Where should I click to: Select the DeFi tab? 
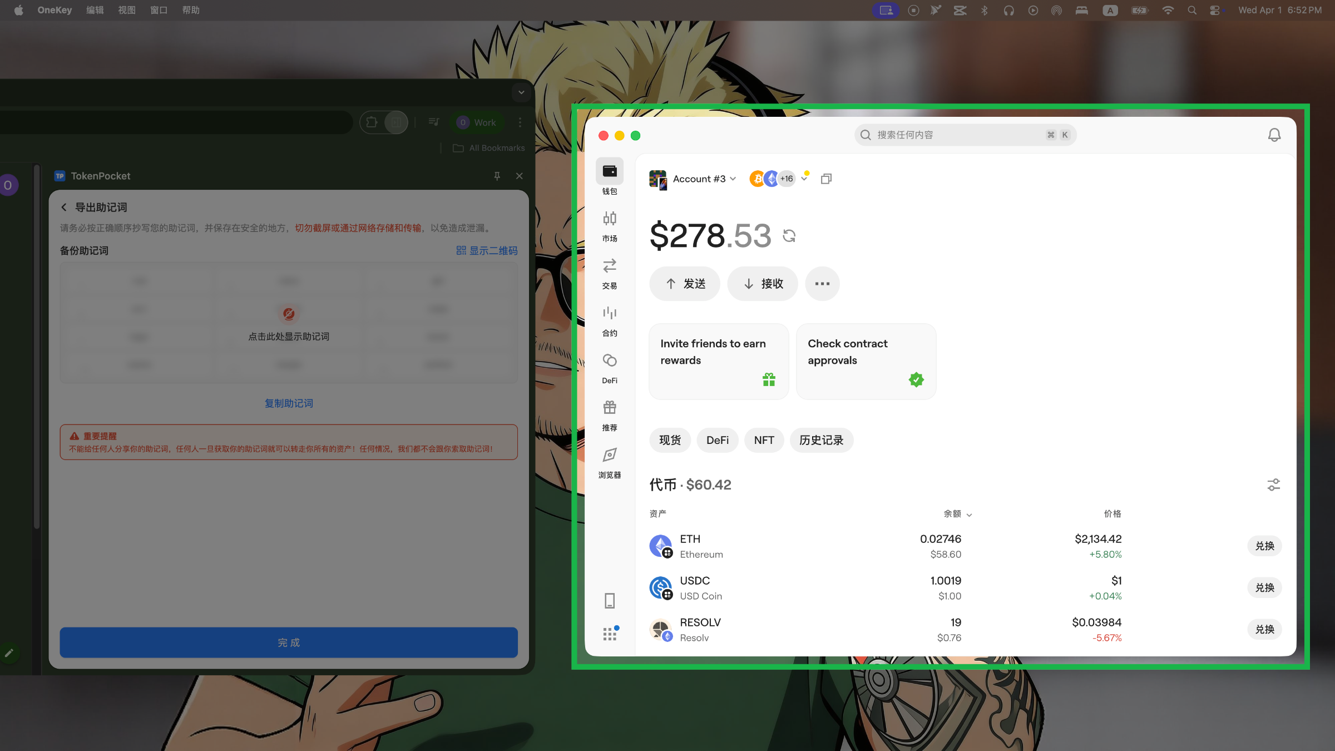click(x=718, y=440)
